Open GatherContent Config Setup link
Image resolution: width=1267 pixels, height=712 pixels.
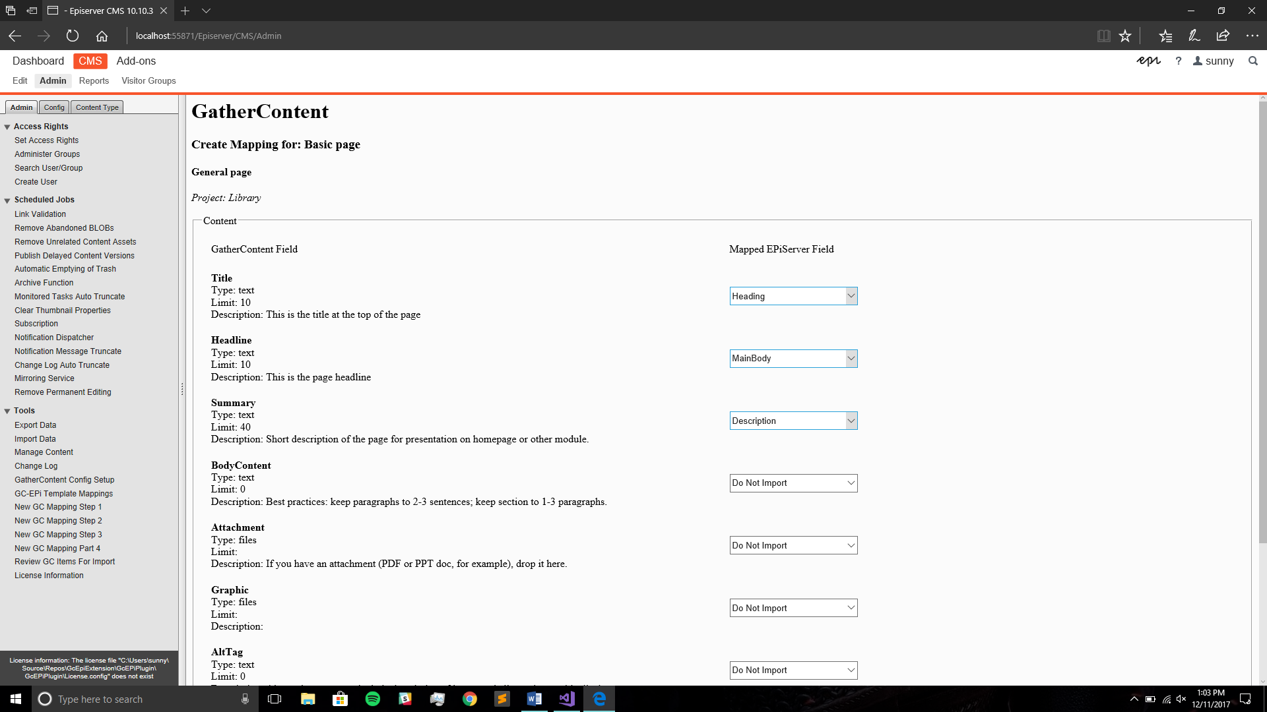tap(64, 480)
